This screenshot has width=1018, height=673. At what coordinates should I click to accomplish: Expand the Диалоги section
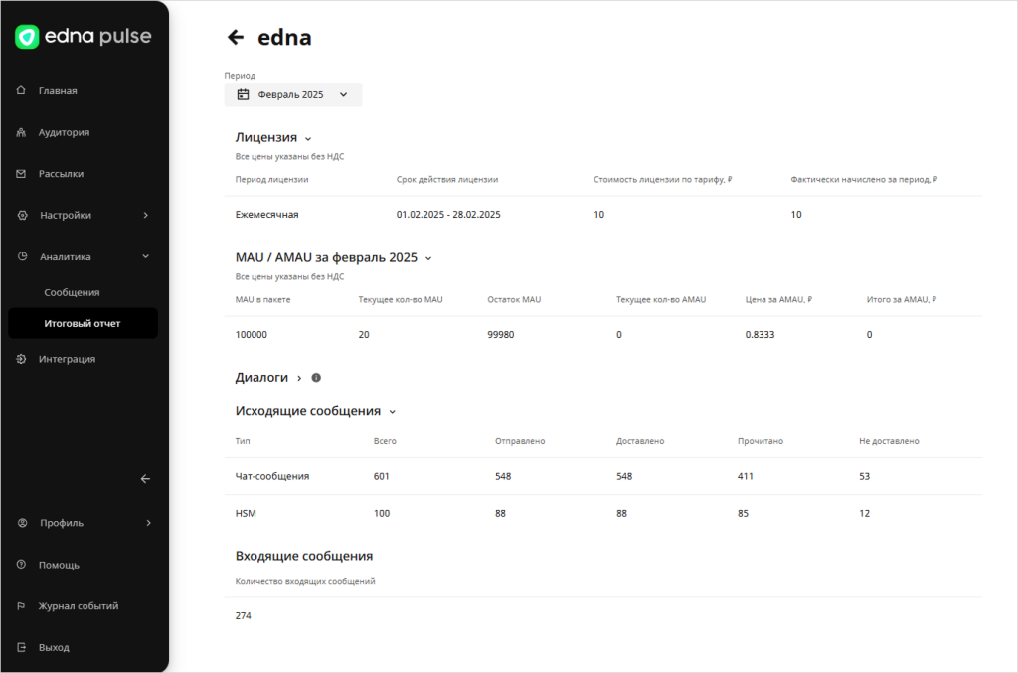tap(299, 379)
